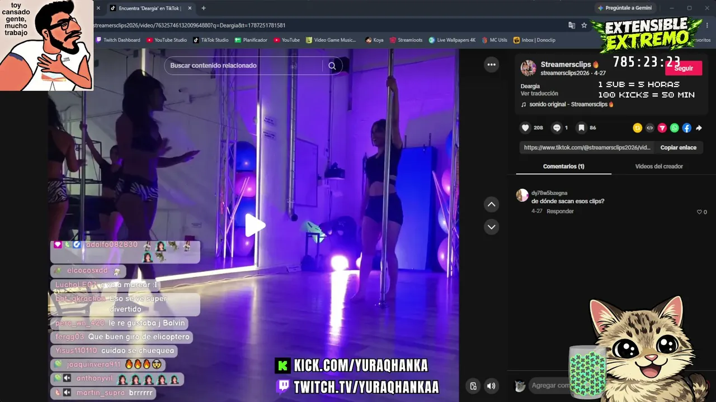Save the video with the bookmark icon
Viewport: 716px width, 402px height.
pyautogui.click(x=581, y=128)
